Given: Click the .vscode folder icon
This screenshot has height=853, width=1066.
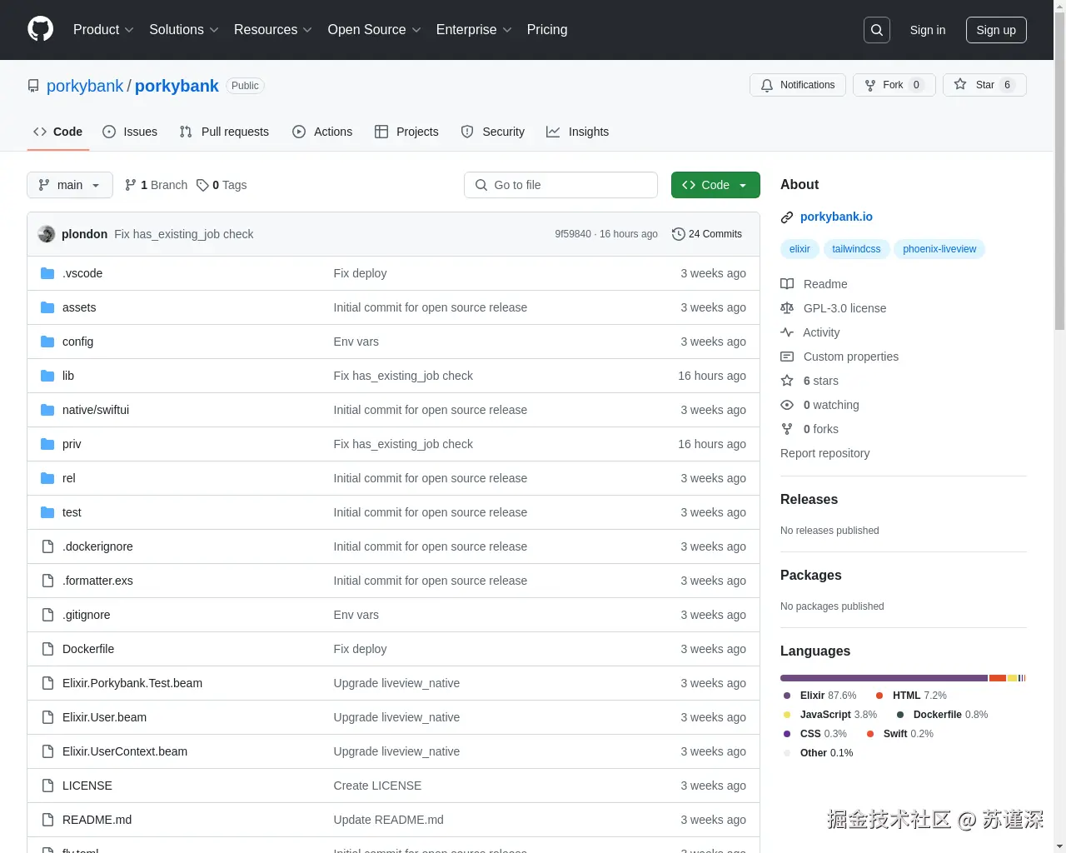Looking at the screenshot, I should pos(47,273).
